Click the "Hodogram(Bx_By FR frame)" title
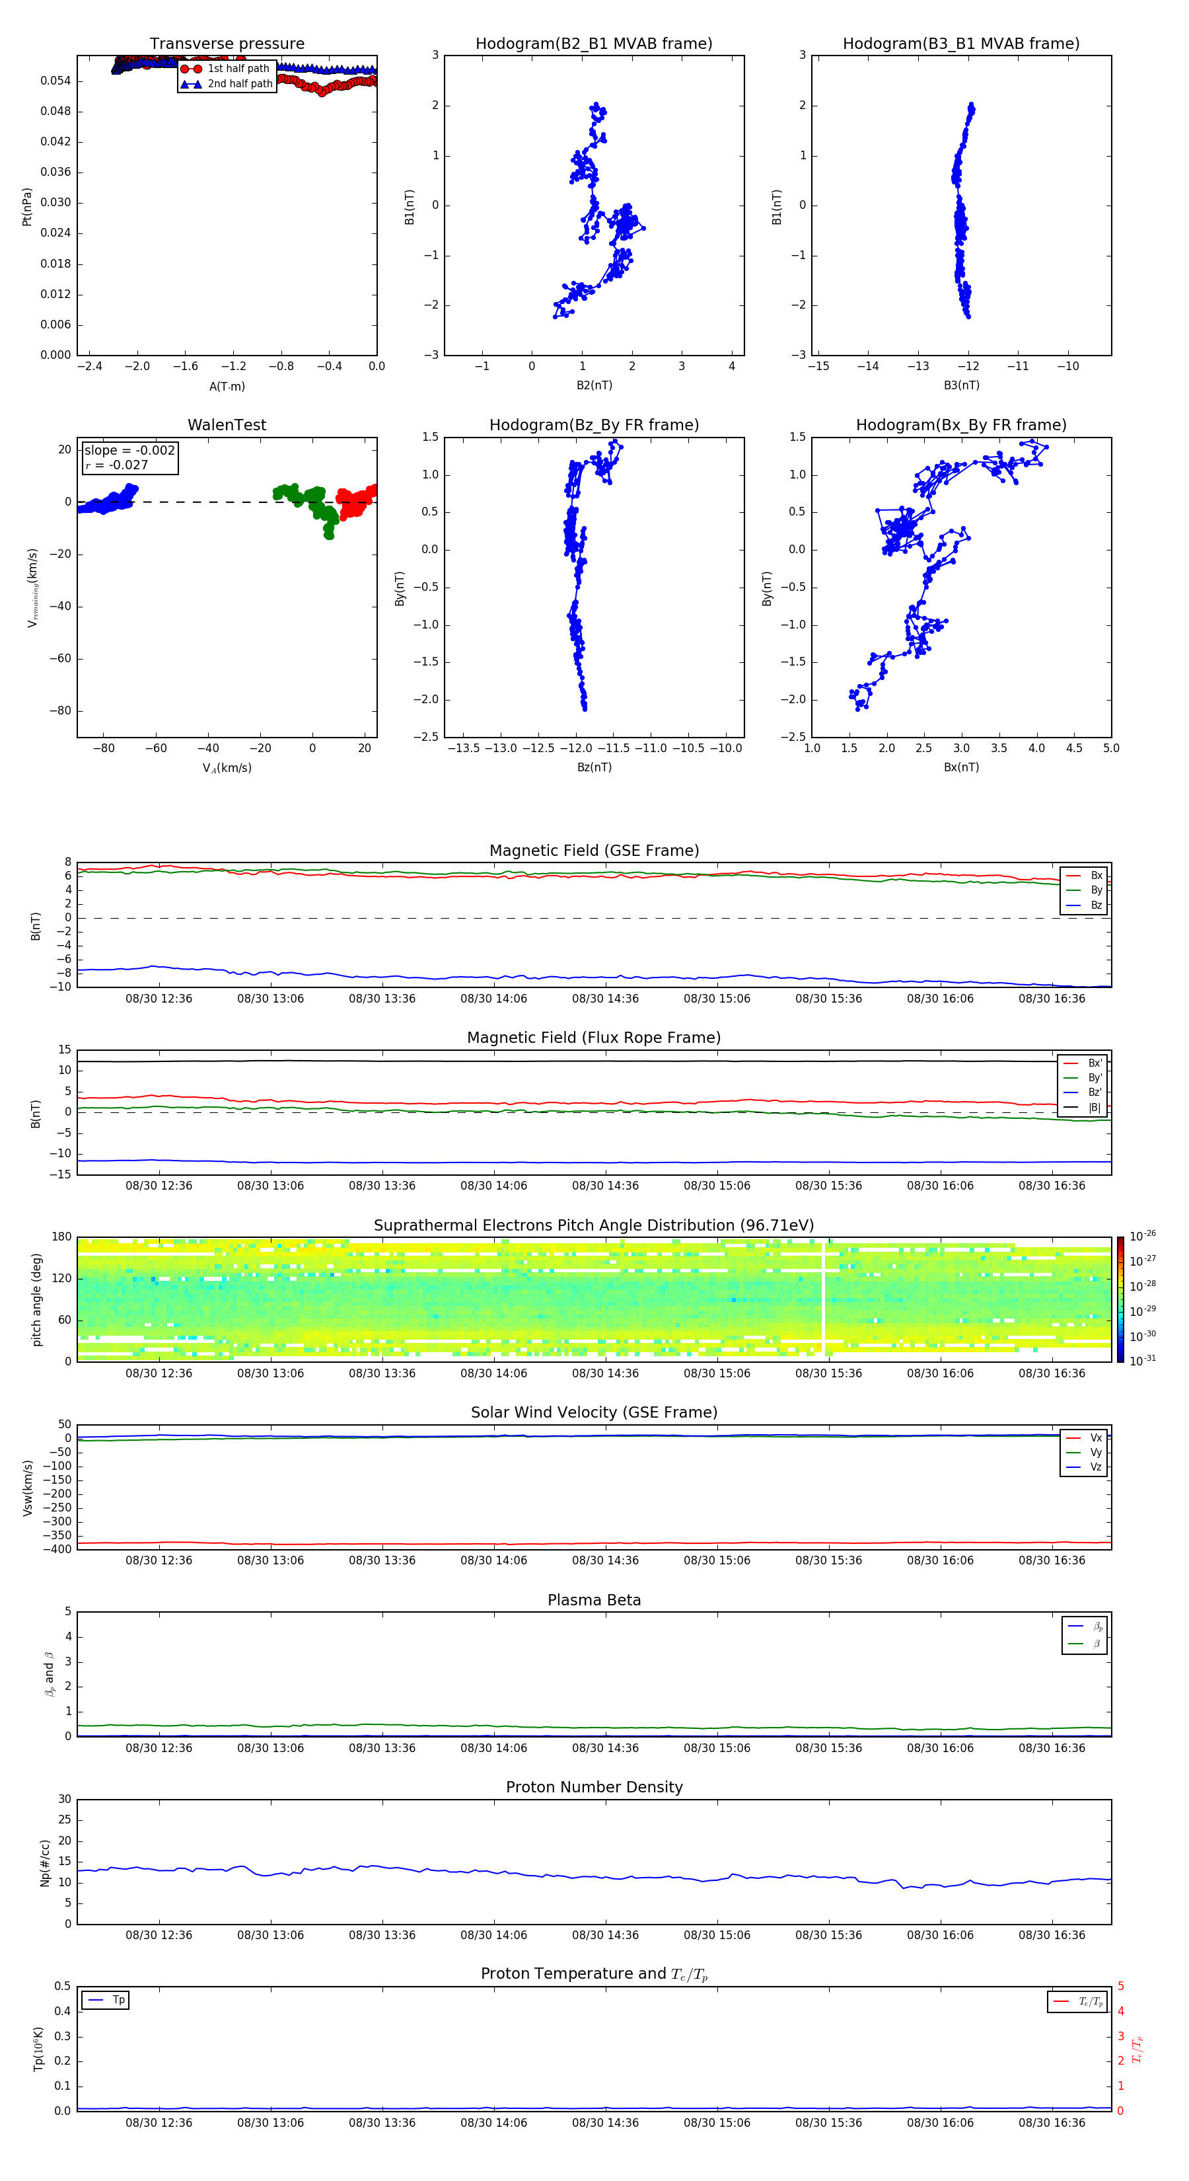1189x2181 pixels. pyautogui.click(x=961, y=425)
